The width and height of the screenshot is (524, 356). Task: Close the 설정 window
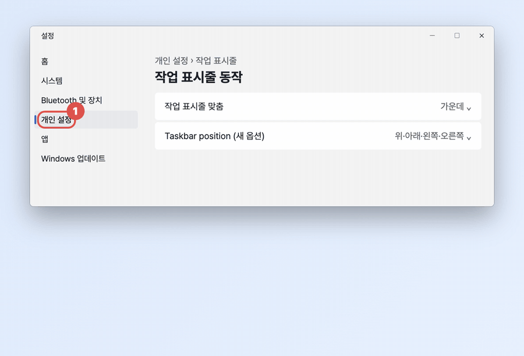[481, 35]
